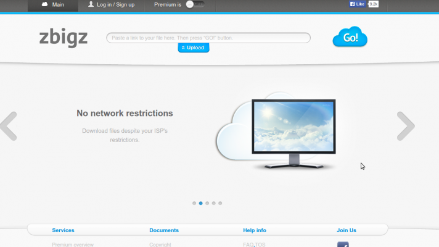Click the zbigz logo

64,38
